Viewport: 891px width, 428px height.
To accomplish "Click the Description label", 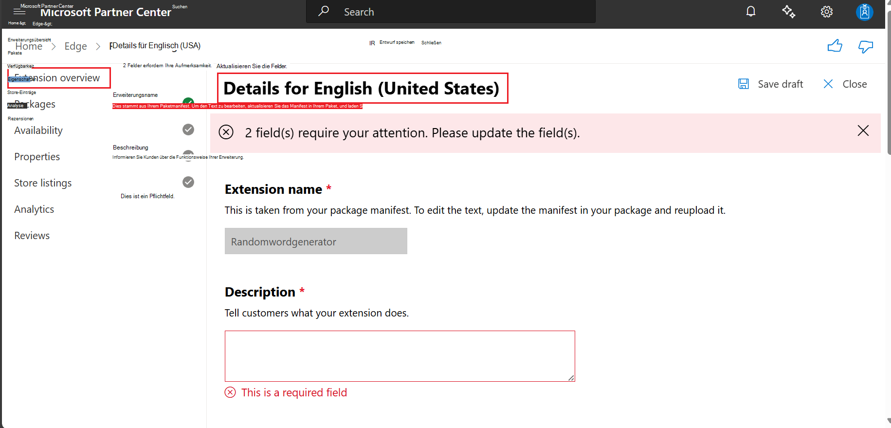I will (x=260, y=292).
